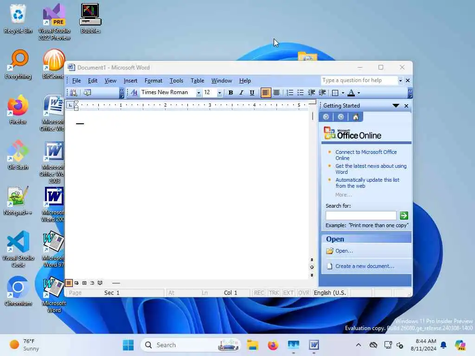
Task: Toggle Align Left paragraph alignment
Action: [x=266, y=93]
